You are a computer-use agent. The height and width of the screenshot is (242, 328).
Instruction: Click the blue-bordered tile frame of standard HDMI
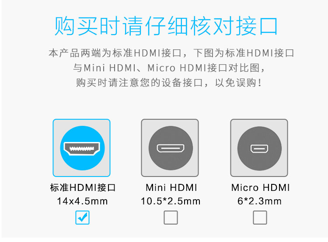click(82, 148)
